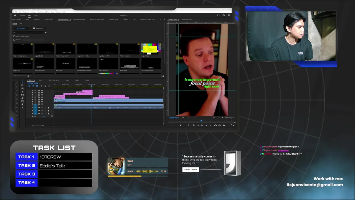Click Mark In bracket in Program Monitor
This screenshot has height=200, width=355.
185,125
